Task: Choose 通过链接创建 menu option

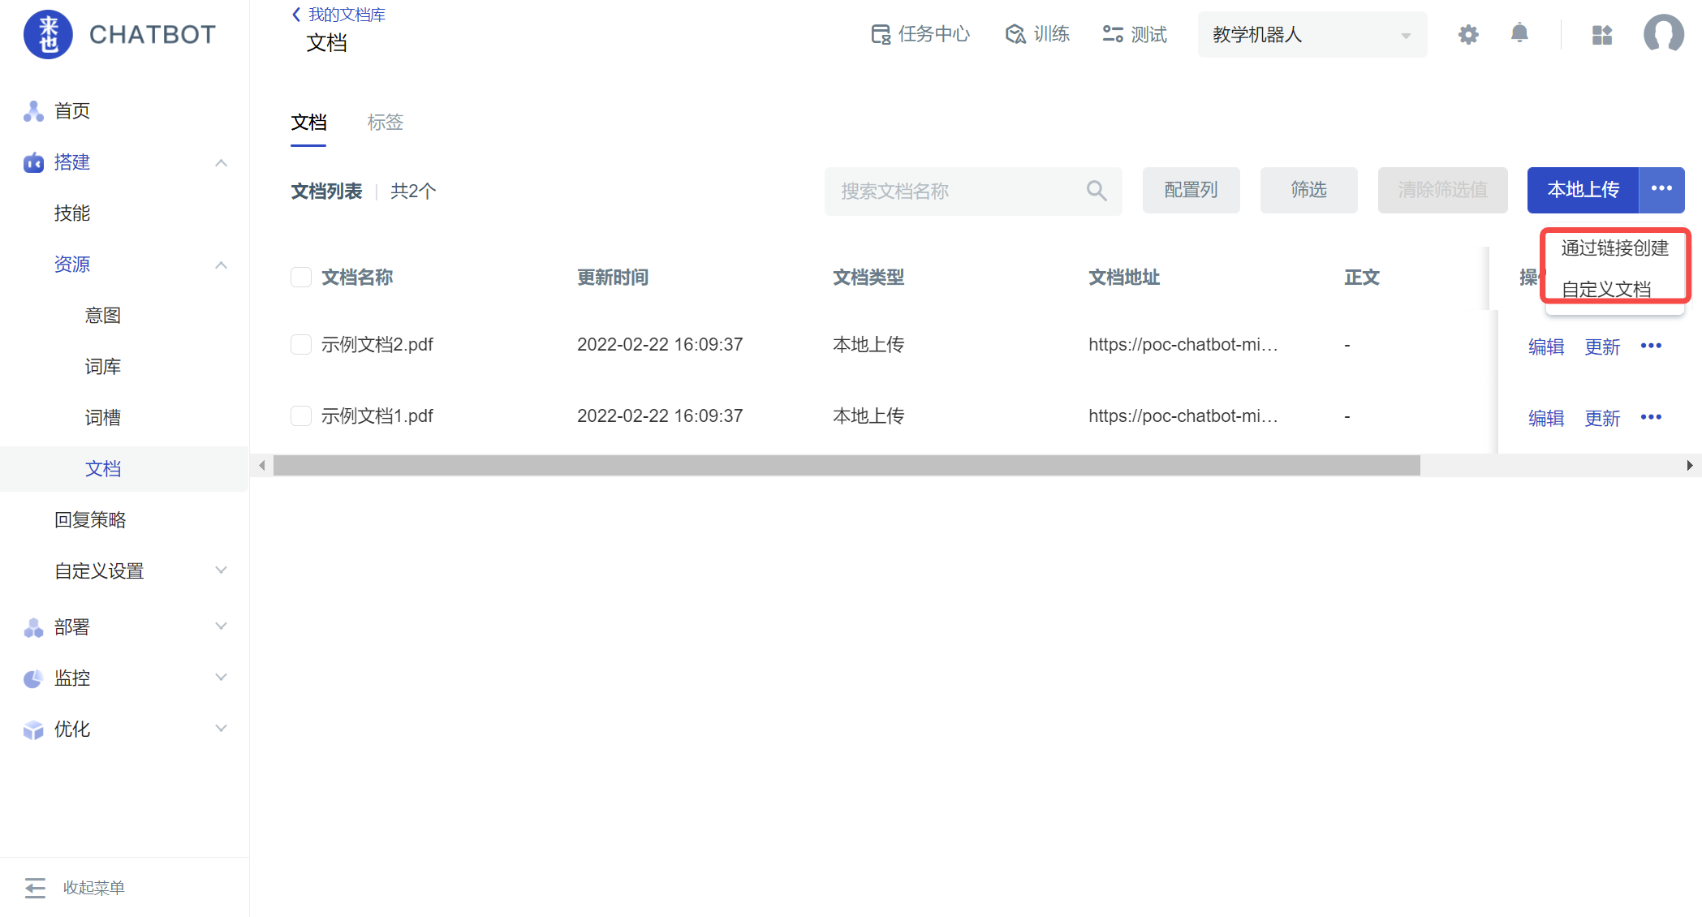Action: pyautogui.click(x=1614, y=248)
